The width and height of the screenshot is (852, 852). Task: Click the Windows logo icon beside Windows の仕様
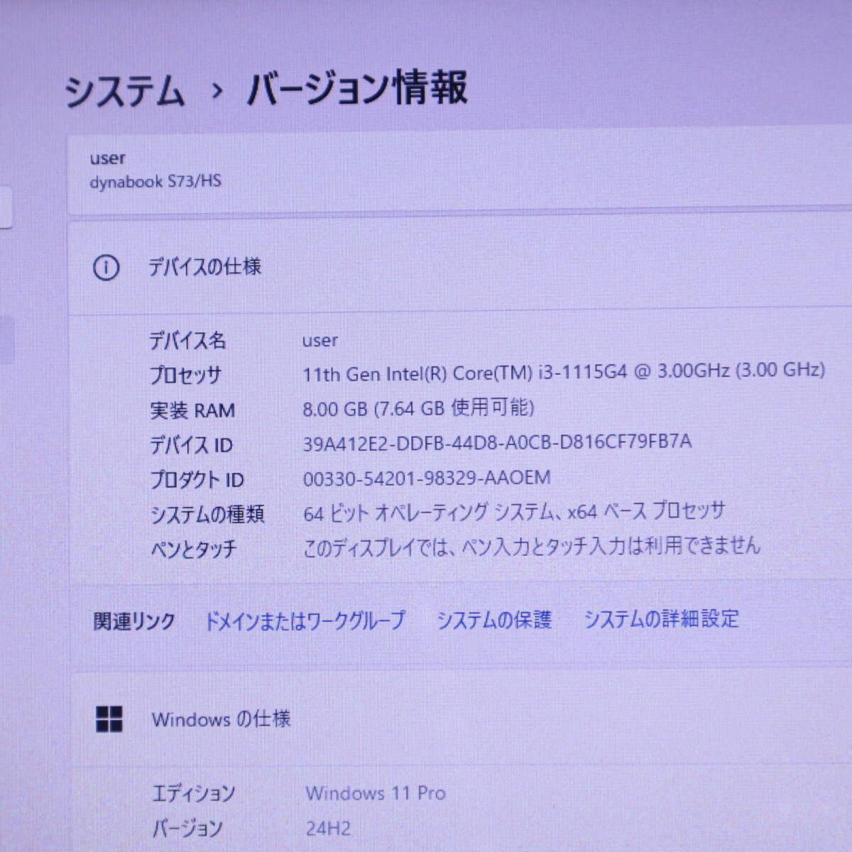click(109, 719)
